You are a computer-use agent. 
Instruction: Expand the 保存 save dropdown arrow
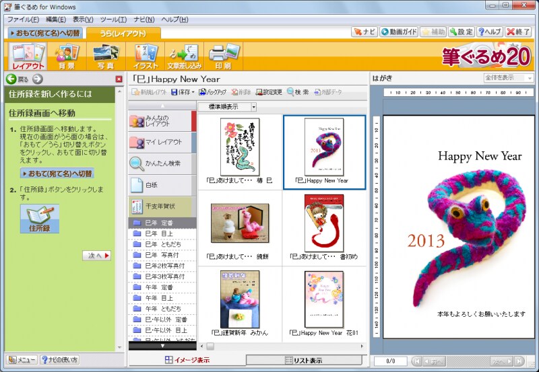click(x=193, y=92)
